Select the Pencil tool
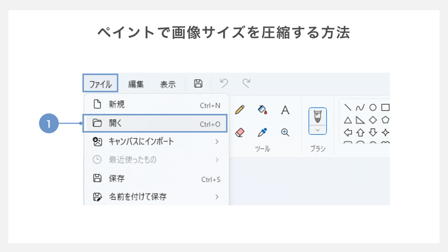Viewport: 448px width, 252px height. (x=240, y=110)
